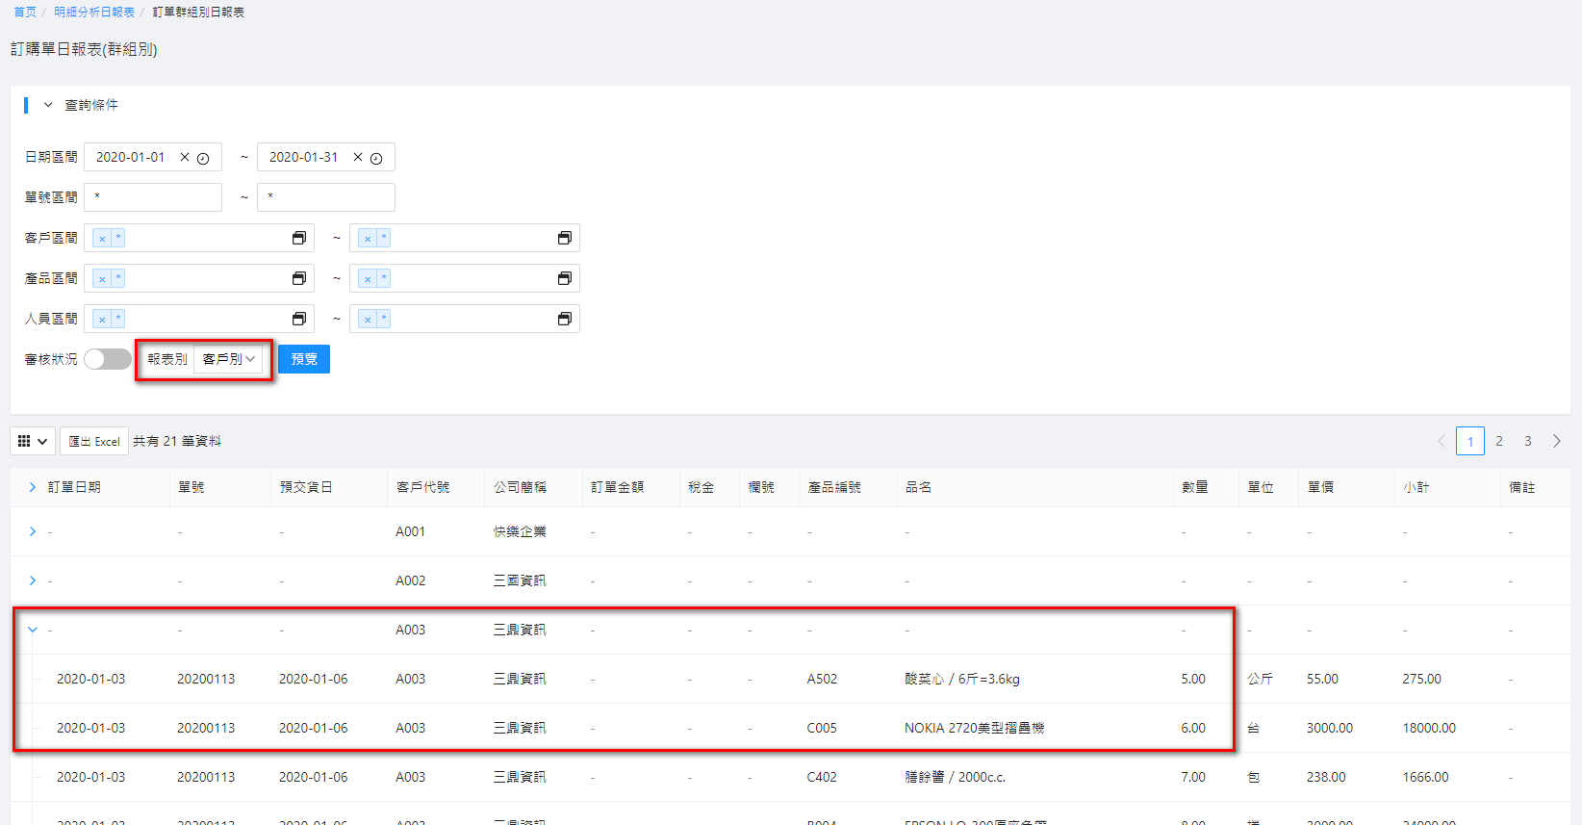
Task: Collapse the A003 三鼎資訊 group
Action: [33, 630]
